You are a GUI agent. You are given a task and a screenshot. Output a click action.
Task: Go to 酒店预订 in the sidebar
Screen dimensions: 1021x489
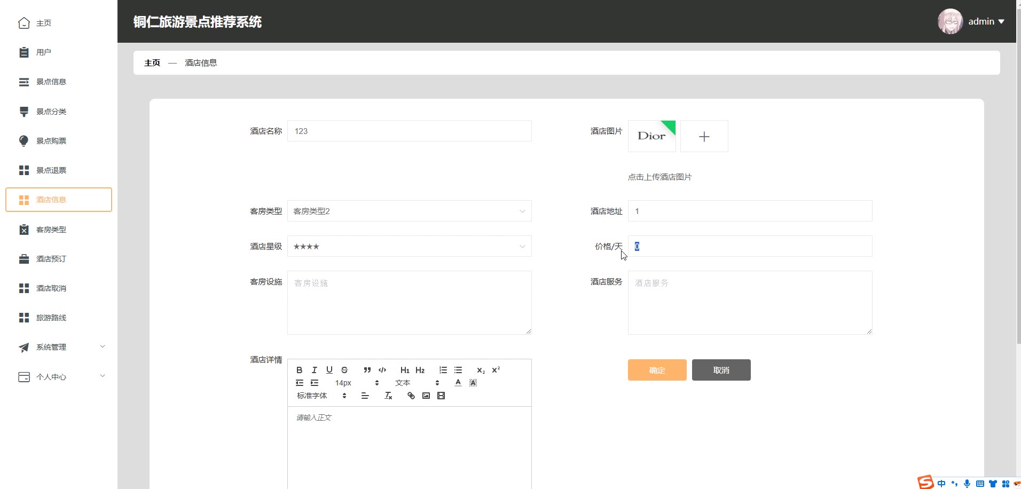(51, 259)
